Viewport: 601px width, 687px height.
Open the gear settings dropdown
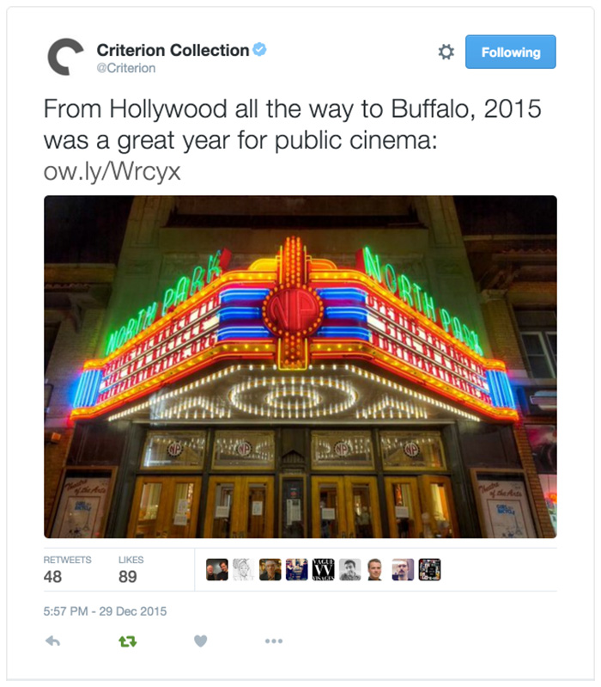point(446,52)
